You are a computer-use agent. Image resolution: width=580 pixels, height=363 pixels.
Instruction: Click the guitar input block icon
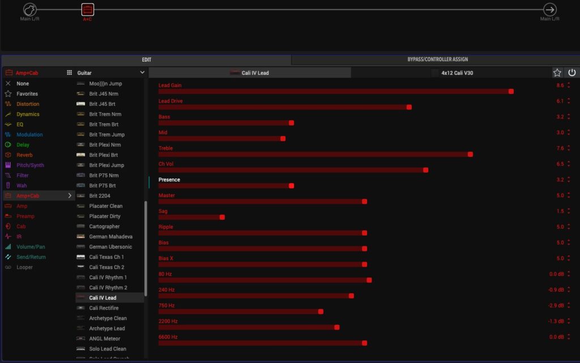(x=30, y=10)
